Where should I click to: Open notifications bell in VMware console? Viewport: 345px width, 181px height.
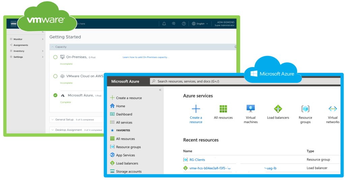[x=164, y=24]
